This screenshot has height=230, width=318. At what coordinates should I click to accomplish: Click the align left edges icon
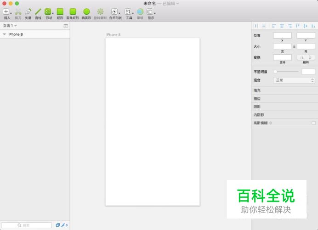[274, 26]
